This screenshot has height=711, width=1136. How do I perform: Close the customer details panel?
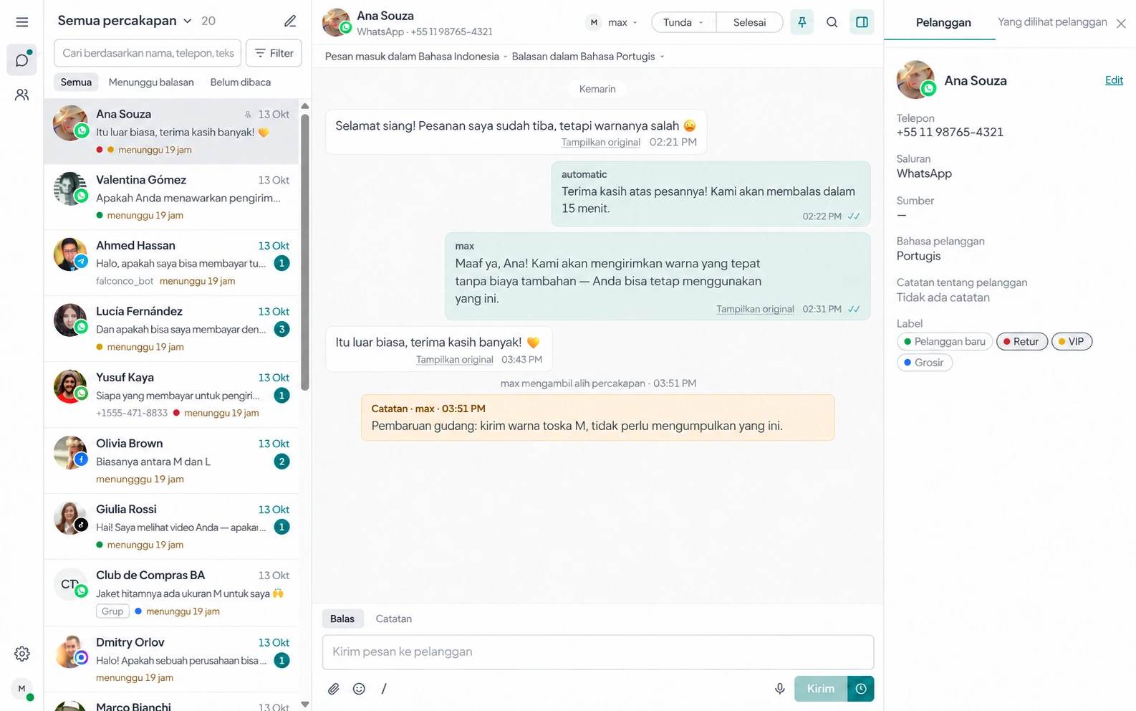pyautogui.click(x=1121, y=24)
